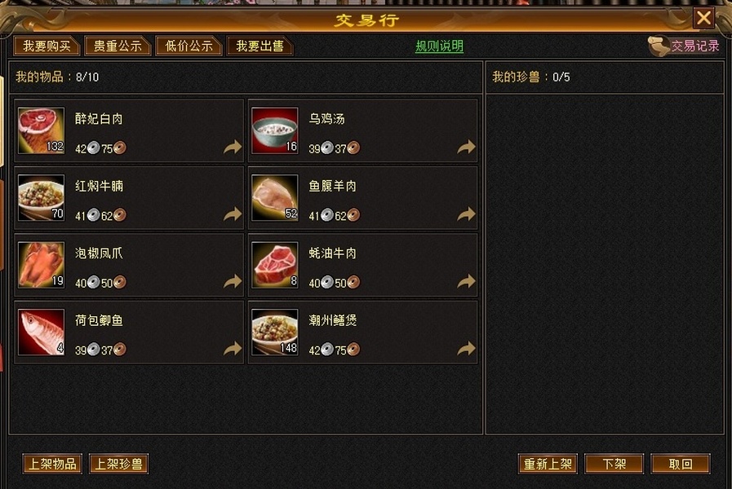
Task: Click the 重新上架 button
Action: coord(548,464)
